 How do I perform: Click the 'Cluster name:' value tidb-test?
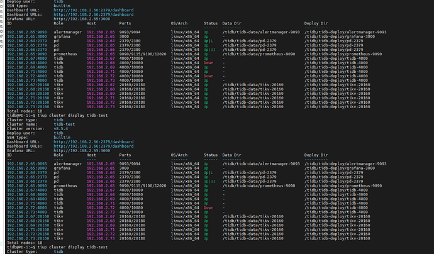tap(64, 124)
